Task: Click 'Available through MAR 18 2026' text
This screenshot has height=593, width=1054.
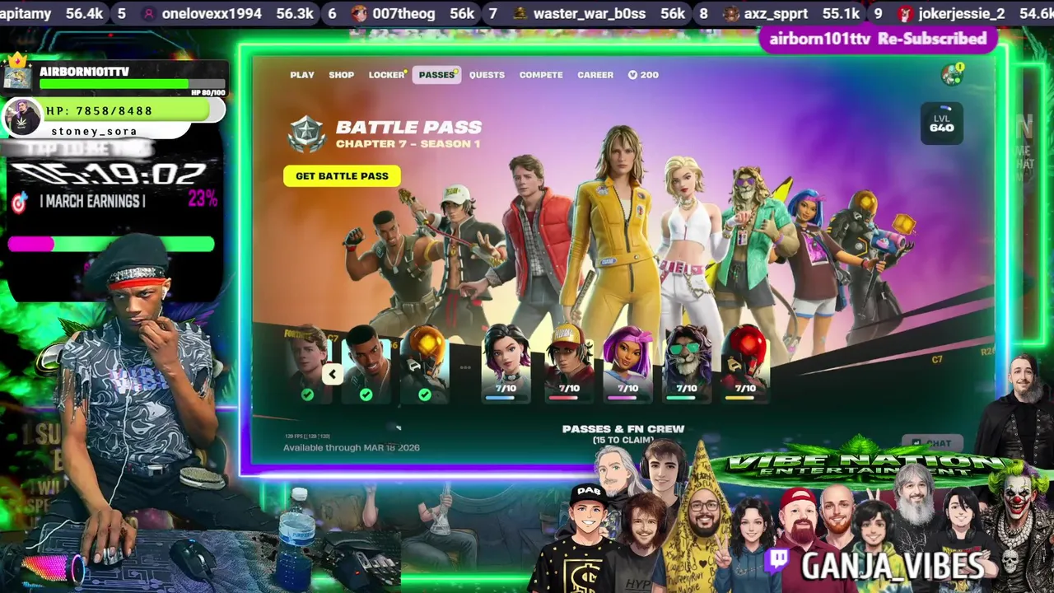Action: 352,448
